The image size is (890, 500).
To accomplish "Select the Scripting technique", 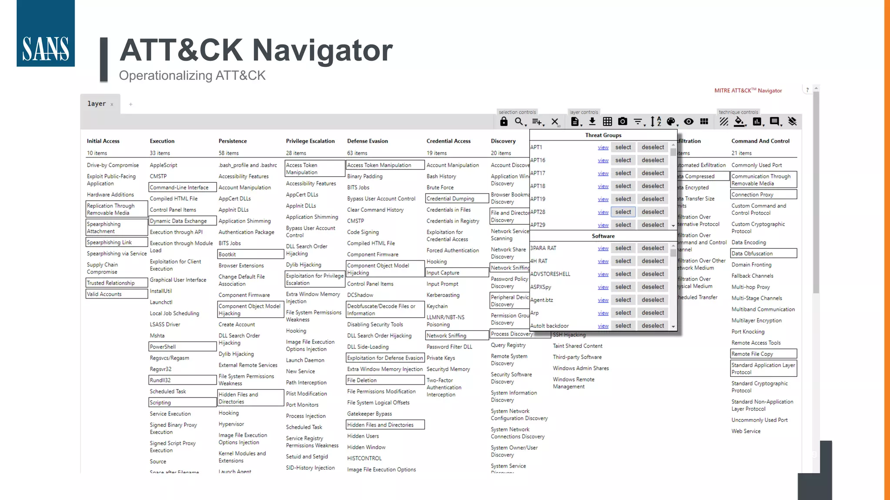I will pos(183,403).
